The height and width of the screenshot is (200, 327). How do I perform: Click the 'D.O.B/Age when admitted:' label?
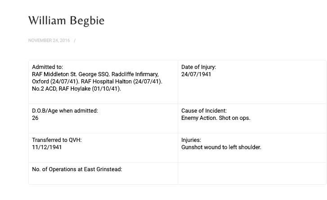point(65,111)
